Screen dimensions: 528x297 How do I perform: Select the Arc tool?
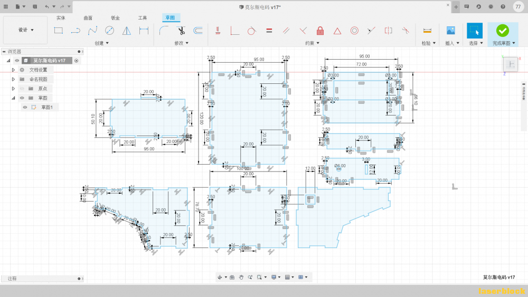click(76, 31)
